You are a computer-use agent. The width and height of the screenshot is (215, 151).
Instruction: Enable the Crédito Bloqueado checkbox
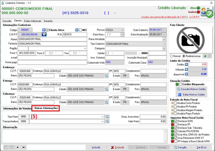tap(181, 84)
